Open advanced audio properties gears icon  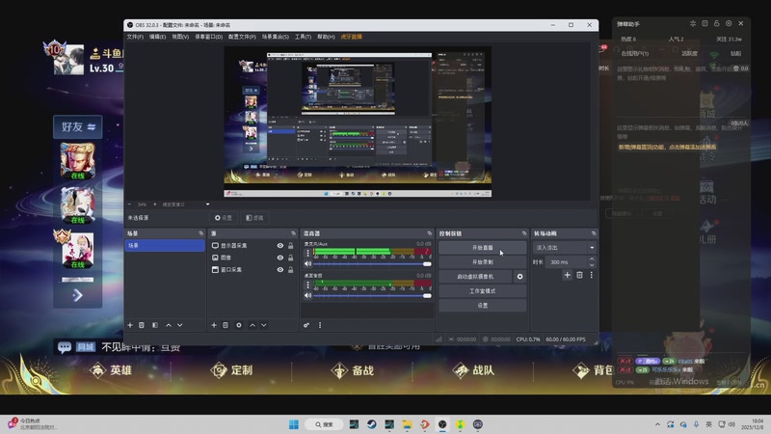pos(306,325)
